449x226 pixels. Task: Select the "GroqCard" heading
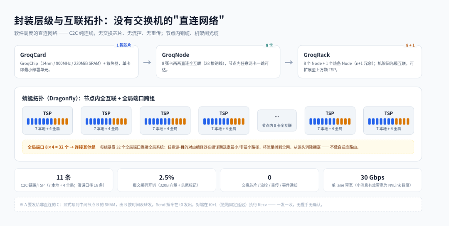pyautogui.click(x=33, y=55)
